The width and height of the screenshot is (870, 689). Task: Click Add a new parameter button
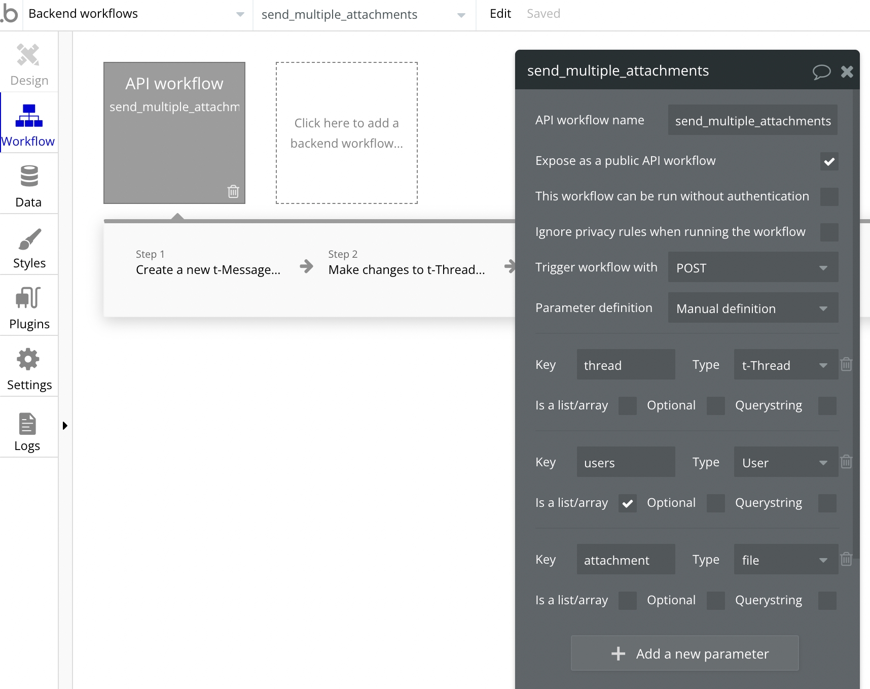pyautogui.click(x=684, y=653)
